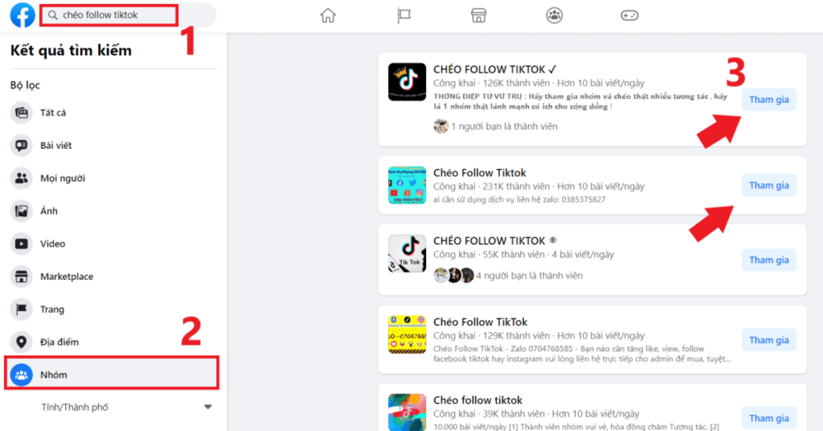Open the Gaming controller icon

point(629,15)
